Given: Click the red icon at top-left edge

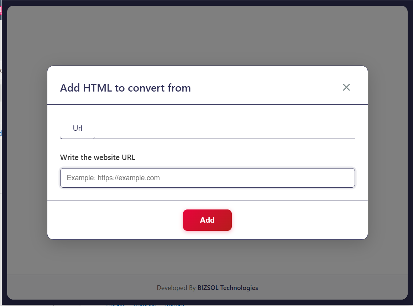Looking at the screenshot, I should (1, 11).
